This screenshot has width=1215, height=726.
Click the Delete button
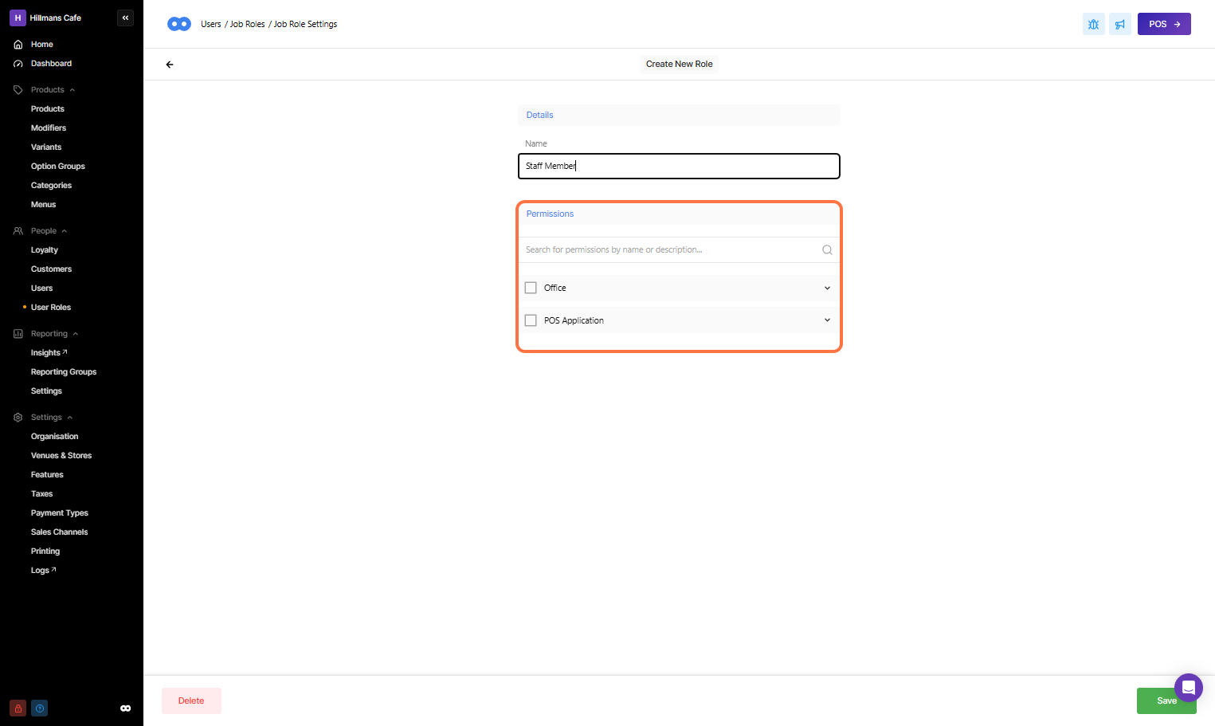(191, 700)
